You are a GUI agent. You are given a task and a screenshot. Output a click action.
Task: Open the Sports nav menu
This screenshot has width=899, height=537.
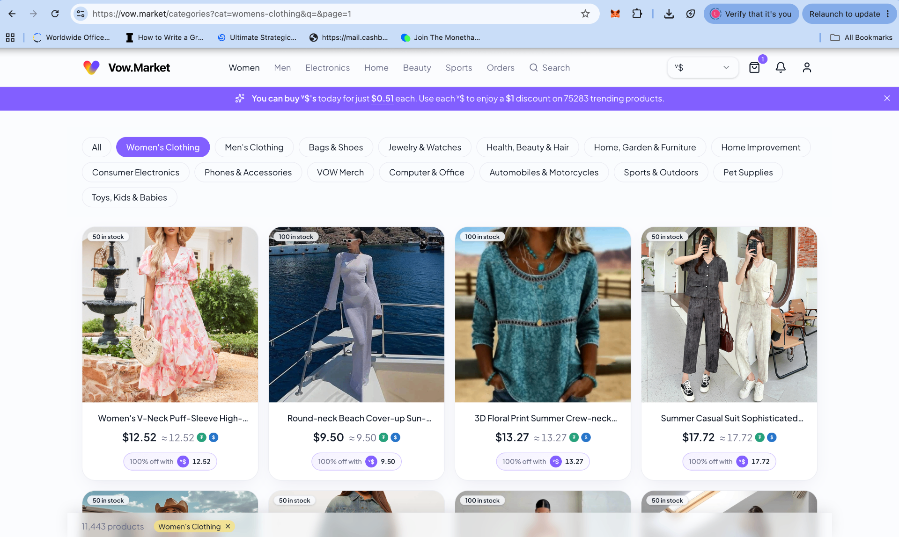[x=459, y=68]
